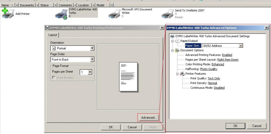The height and width of the screenshot is (134, 271).
Task: Click the Printing Preferences title bar printer icon
Action: click(47, 28)
